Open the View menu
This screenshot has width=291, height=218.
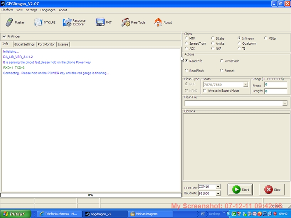coord(19,10)
